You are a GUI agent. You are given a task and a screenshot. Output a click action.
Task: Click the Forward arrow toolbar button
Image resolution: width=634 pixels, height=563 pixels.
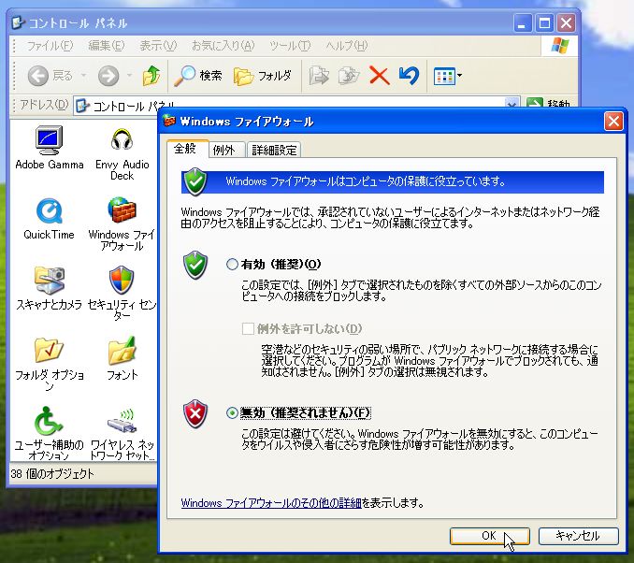(108, 76)
